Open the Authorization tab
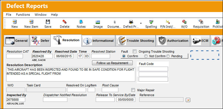 pyautogui.click(x=173, y=41)
